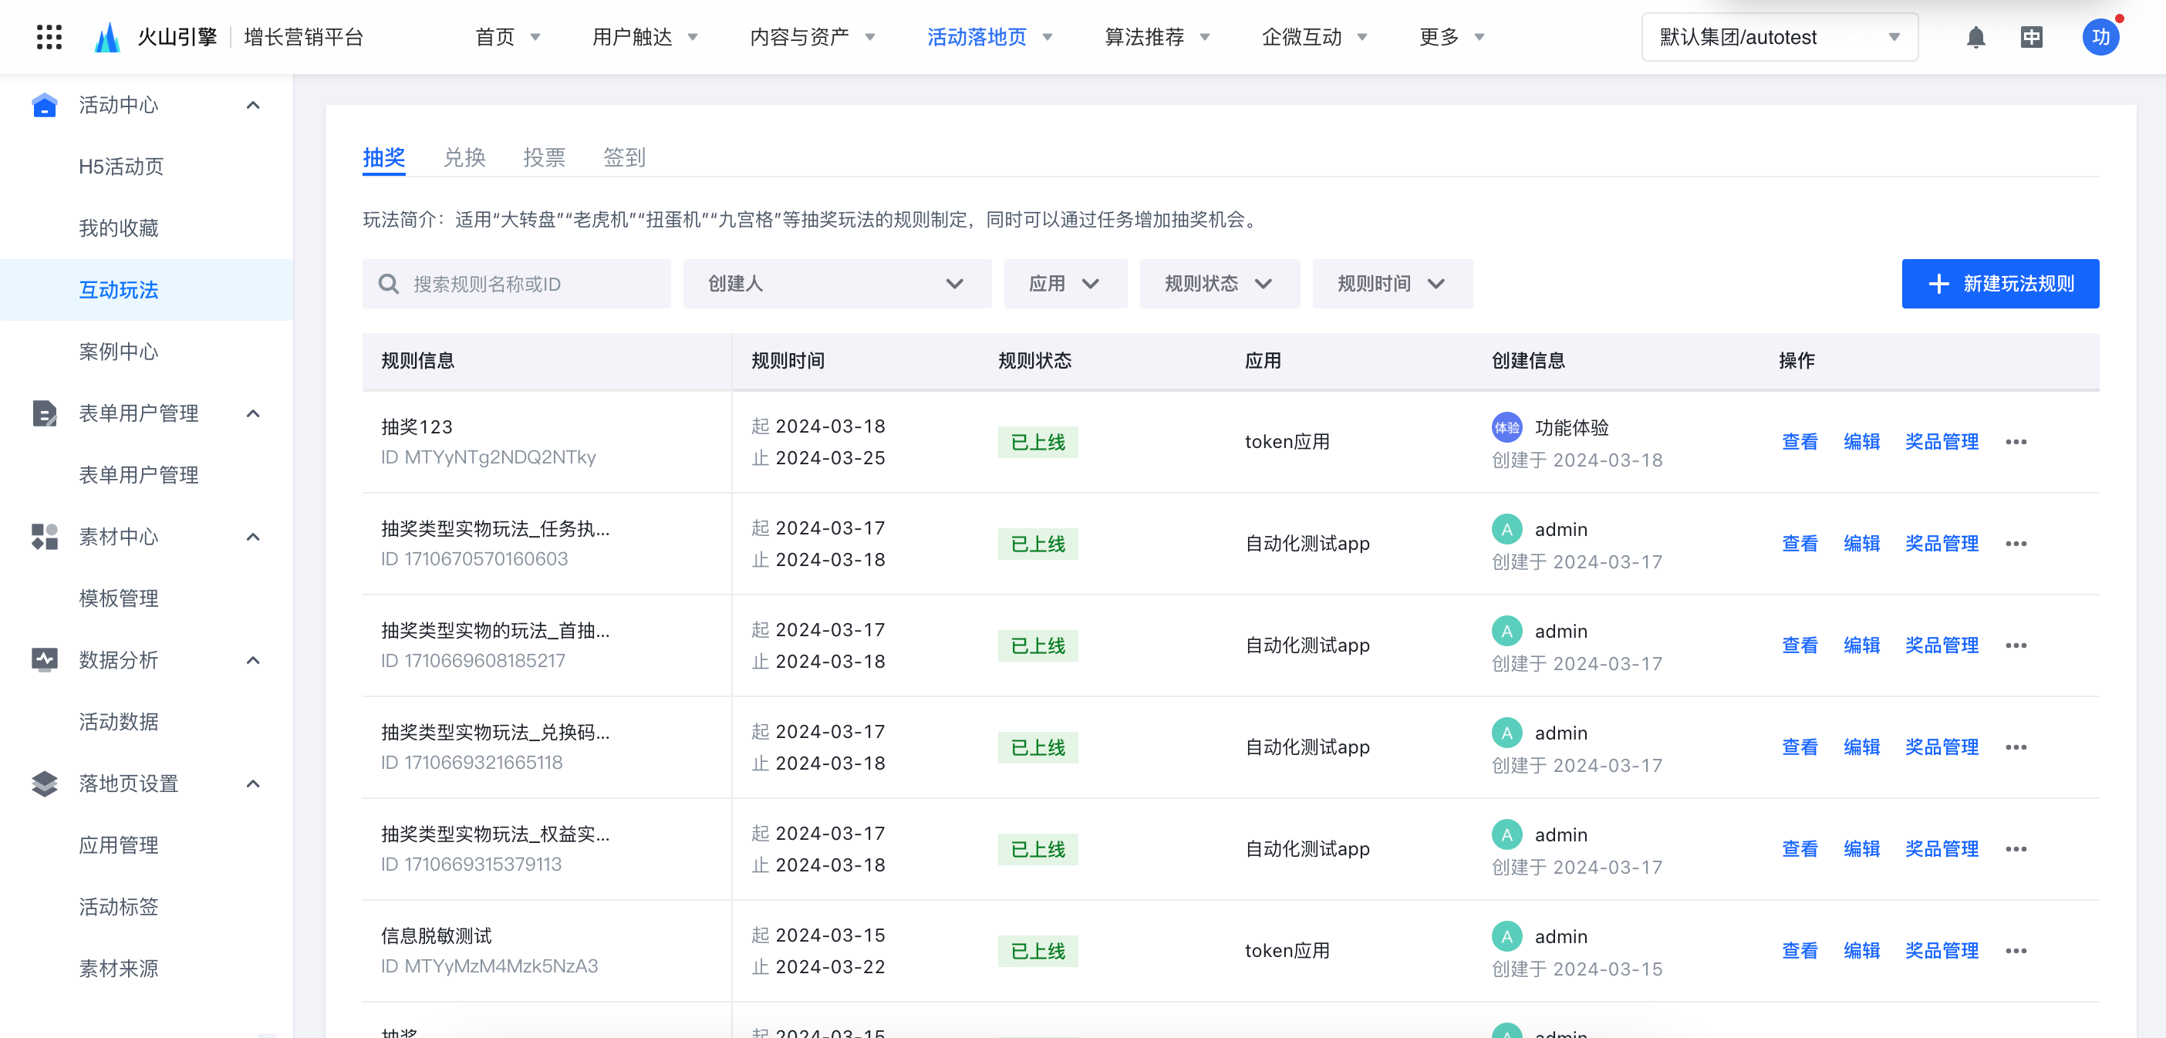Open the 规则状态 filter dropdown
This screenshot has height=1038, width=2166.
click(1220, 284)
